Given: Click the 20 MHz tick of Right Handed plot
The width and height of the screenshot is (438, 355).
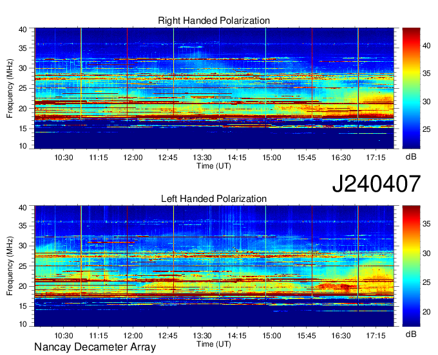Looking at the screenshot, I should click(23, 109).
